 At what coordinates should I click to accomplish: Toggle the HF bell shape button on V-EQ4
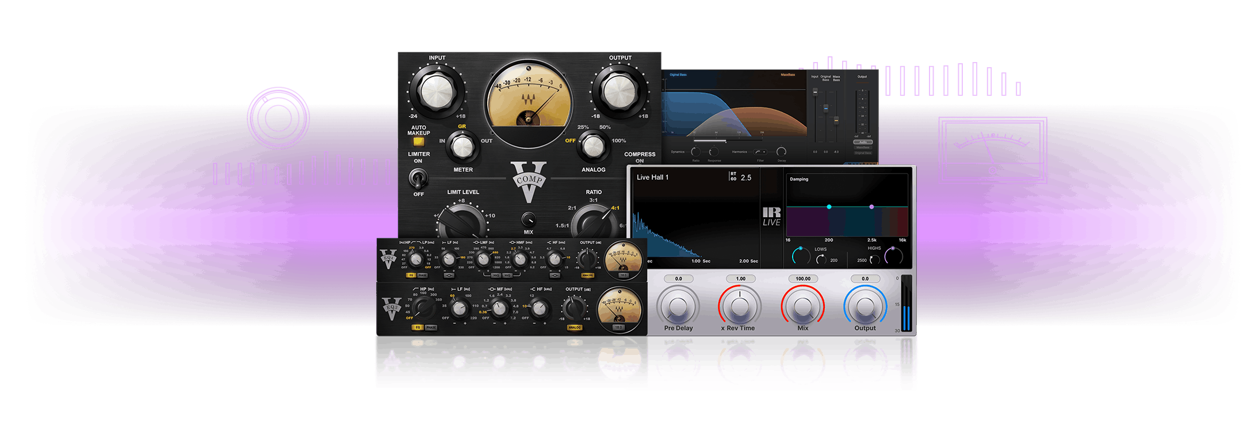554,276
